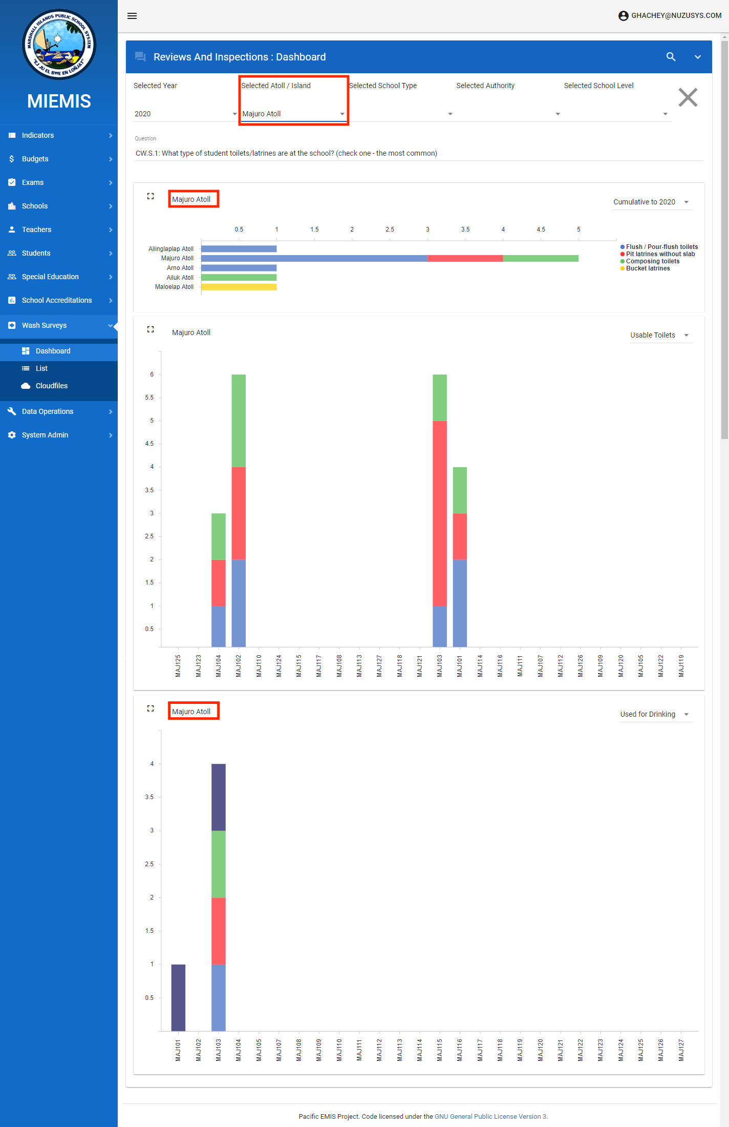Viewport: 729px width, 1127px height.
Task: Expand the Usable Toilets chart fullscreen
Action: 151,329
